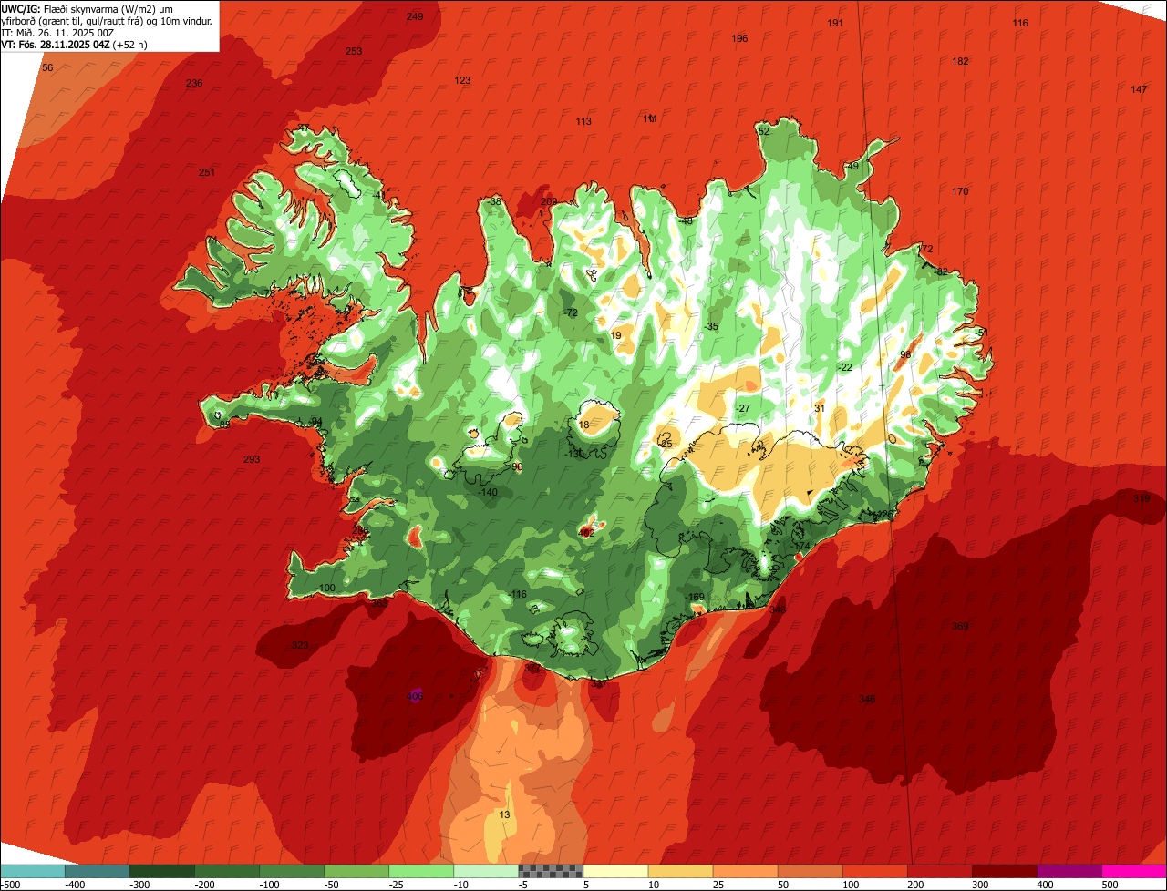Select the map value 191

(835, 24)
